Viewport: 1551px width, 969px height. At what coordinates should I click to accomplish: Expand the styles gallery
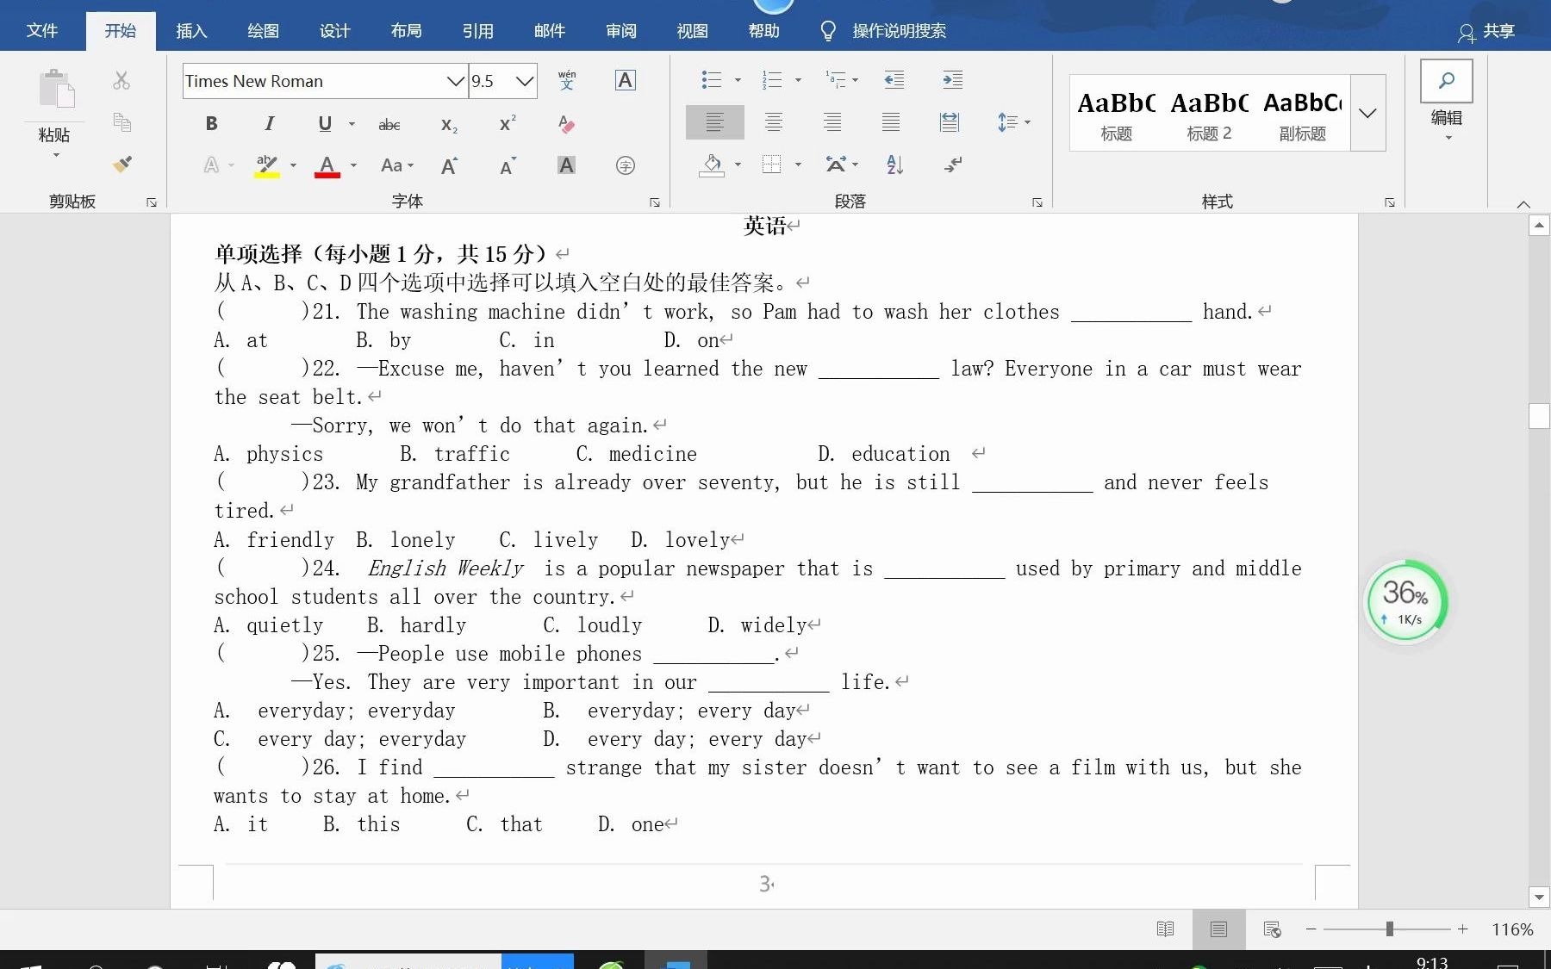(1367, 113)
